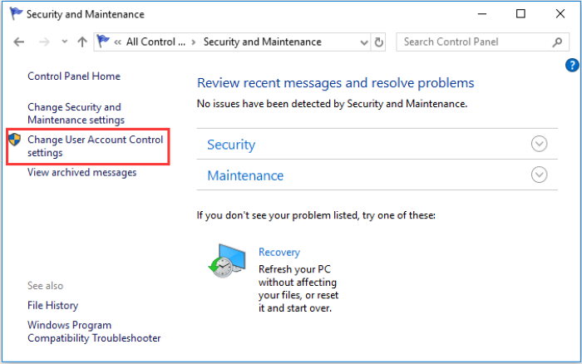Click the Recovery monitor clock icon

[227, 261]
